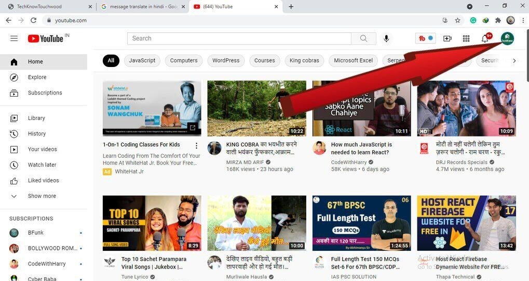Open the TubeBuddy extension button

[425, 38]
